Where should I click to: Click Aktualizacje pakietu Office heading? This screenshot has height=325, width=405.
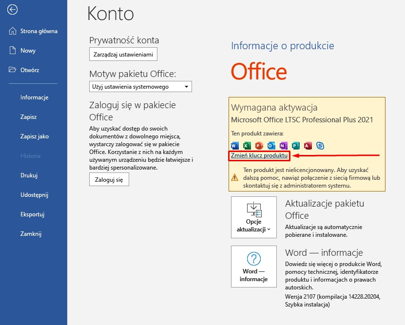pyautogui.click(x=325, y=210)
